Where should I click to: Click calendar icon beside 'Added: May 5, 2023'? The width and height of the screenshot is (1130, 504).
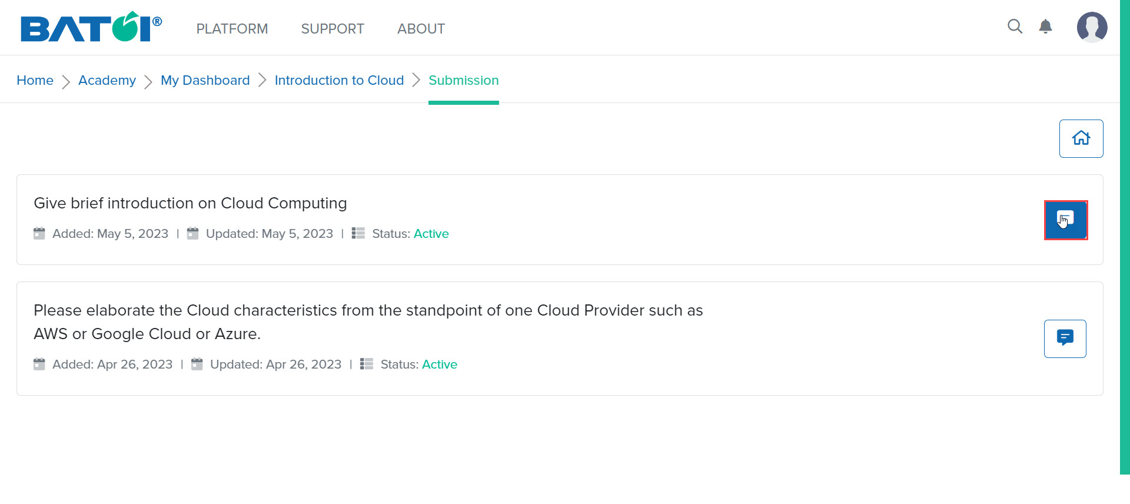click(39, 233)
